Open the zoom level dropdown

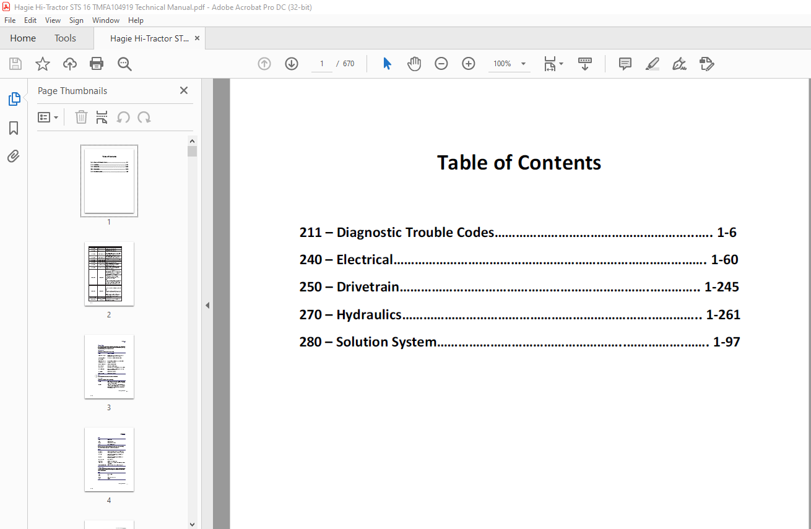point(524,64)
